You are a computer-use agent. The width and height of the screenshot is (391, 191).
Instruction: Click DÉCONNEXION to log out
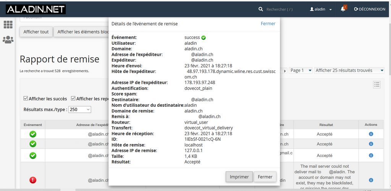click(370, 9)
